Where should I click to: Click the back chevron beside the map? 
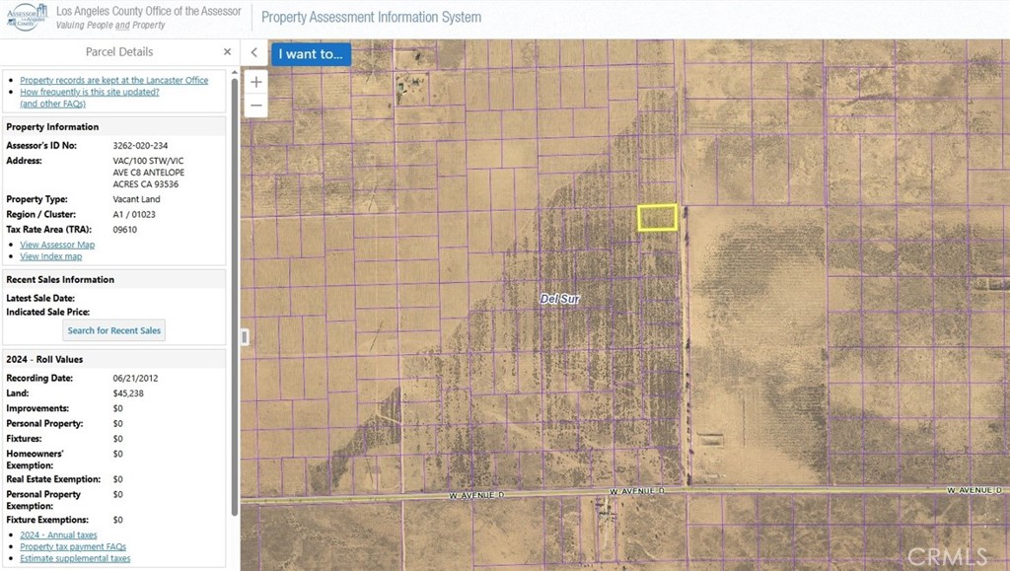click(253, 53)
